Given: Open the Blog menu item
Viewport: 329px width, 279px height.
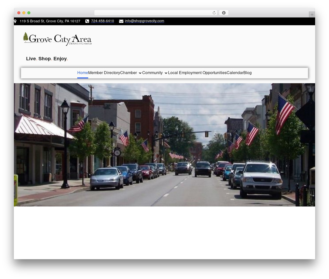Looking at the screenshot, I should 248,73.
